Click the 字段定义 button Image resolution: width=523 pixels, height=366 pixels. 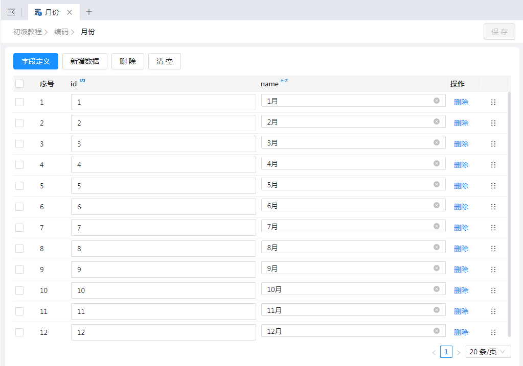click(36, 61)
